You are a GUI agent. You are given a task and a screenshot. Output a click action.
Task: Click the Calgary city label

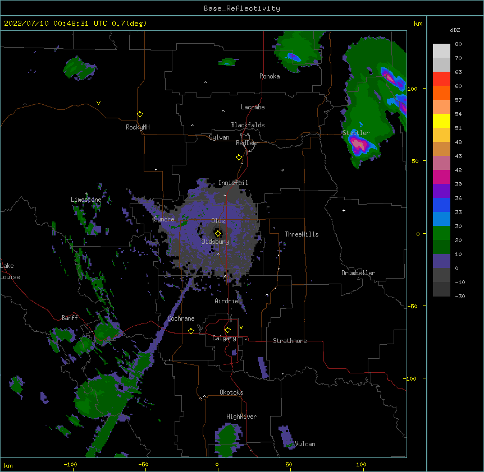coord(224,338)
